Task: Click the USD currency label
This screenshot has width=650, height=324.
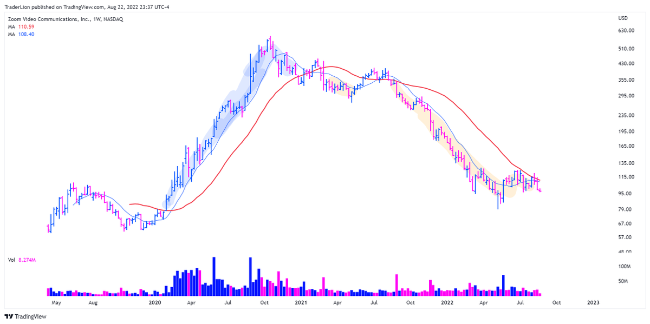Action: 623,18
